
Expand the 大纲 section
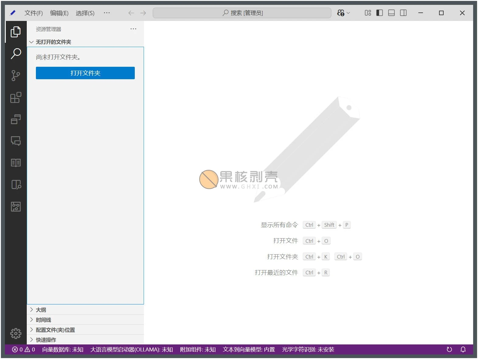[x=41, y=310]
